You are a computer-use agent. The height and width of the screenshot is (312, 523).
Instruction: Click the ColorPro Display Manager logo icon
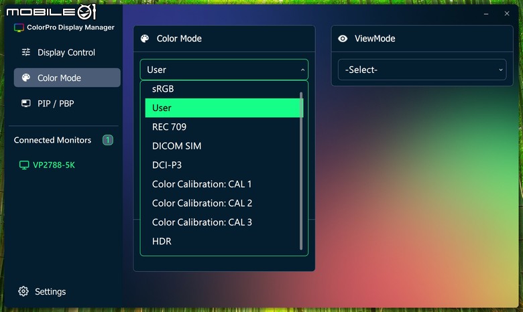click(19, 27)
